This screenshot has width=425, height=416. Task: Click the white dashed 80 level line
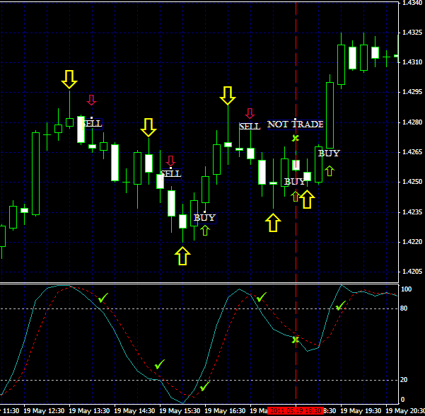tap(199, 309)
